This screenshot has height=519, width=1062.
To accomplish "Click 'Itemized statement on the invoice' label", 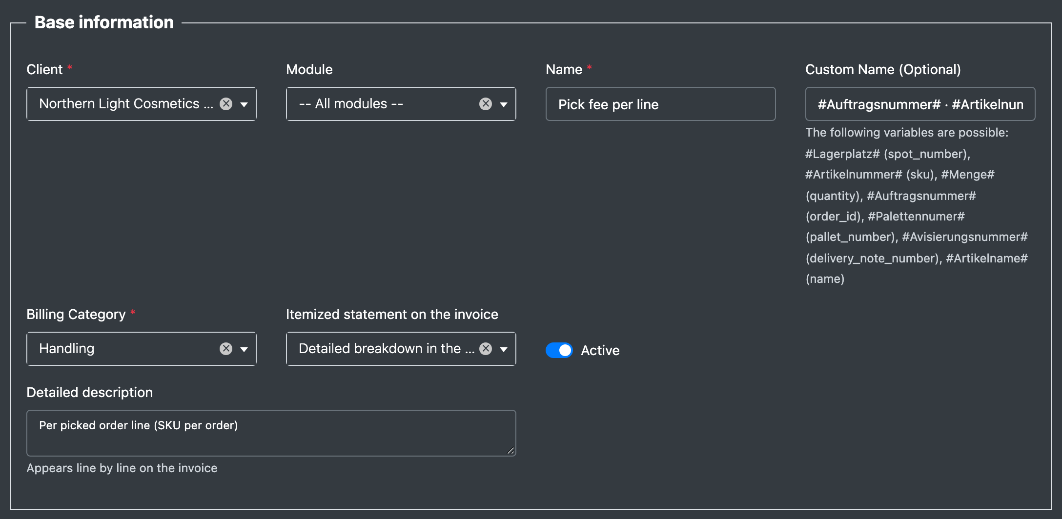I will 392,314.
